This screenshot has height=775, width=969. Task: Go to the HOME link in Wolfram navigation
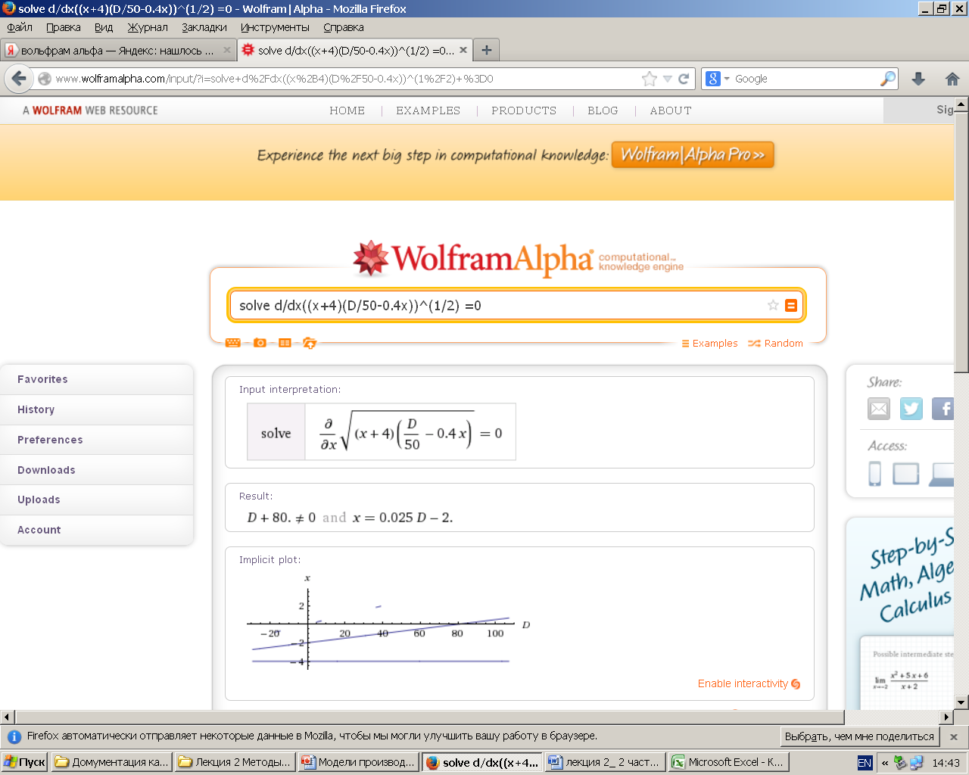tap(347, 110)
